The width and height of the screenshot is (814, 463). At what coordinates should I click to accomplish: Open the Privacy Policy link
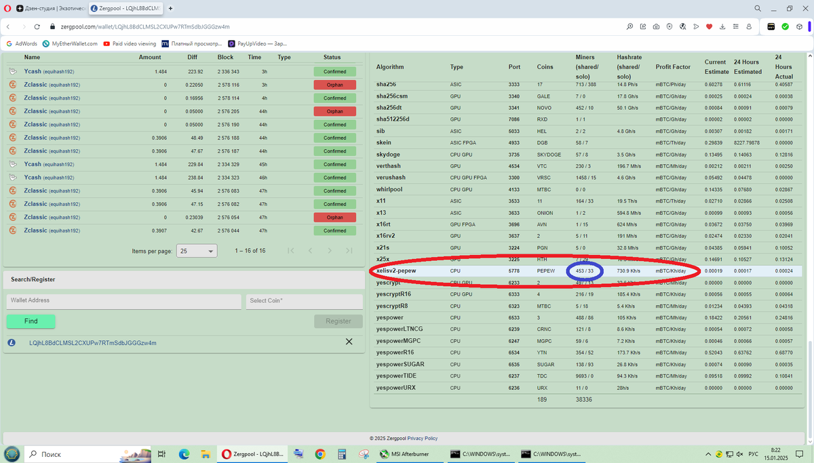(423, 439)
